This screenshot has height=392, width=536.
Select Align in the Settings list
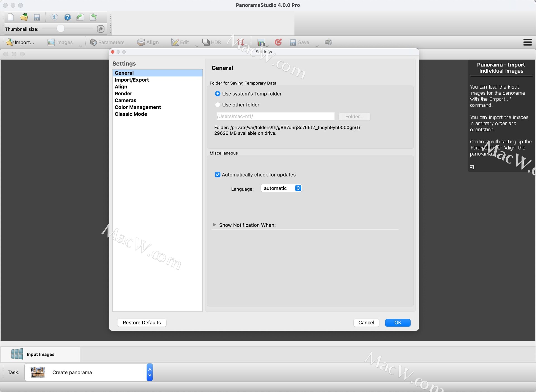pos(157,87)
